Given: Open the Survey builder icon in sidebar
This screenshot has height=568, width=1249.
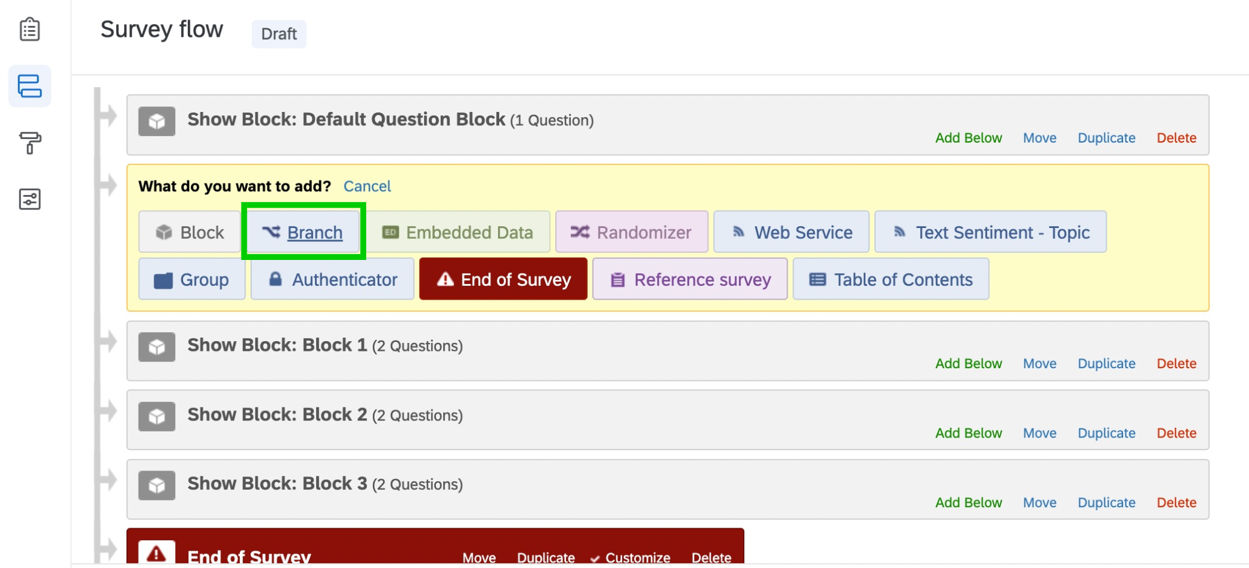Looking at the screenshot, I should (30, 29).
